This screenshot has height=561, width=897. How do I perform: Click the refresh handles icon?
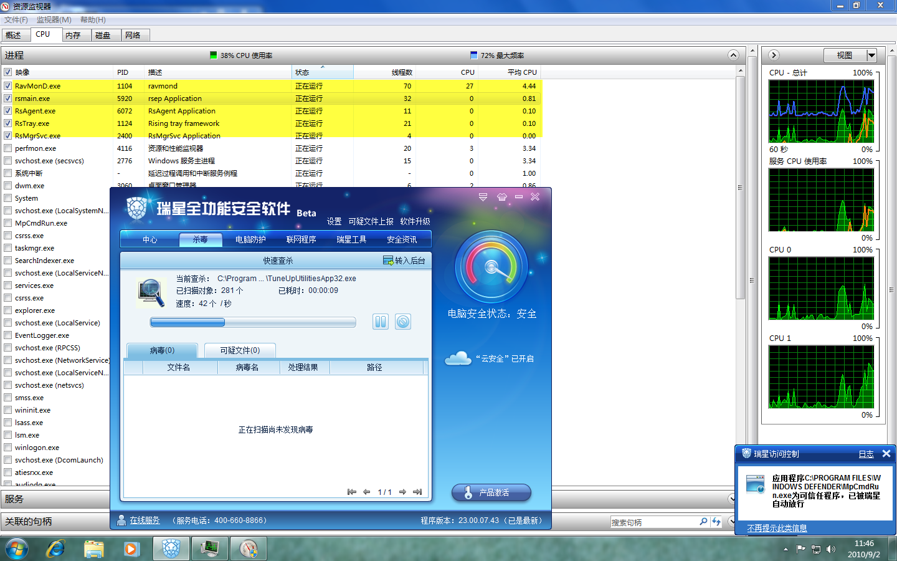point(716,522)
